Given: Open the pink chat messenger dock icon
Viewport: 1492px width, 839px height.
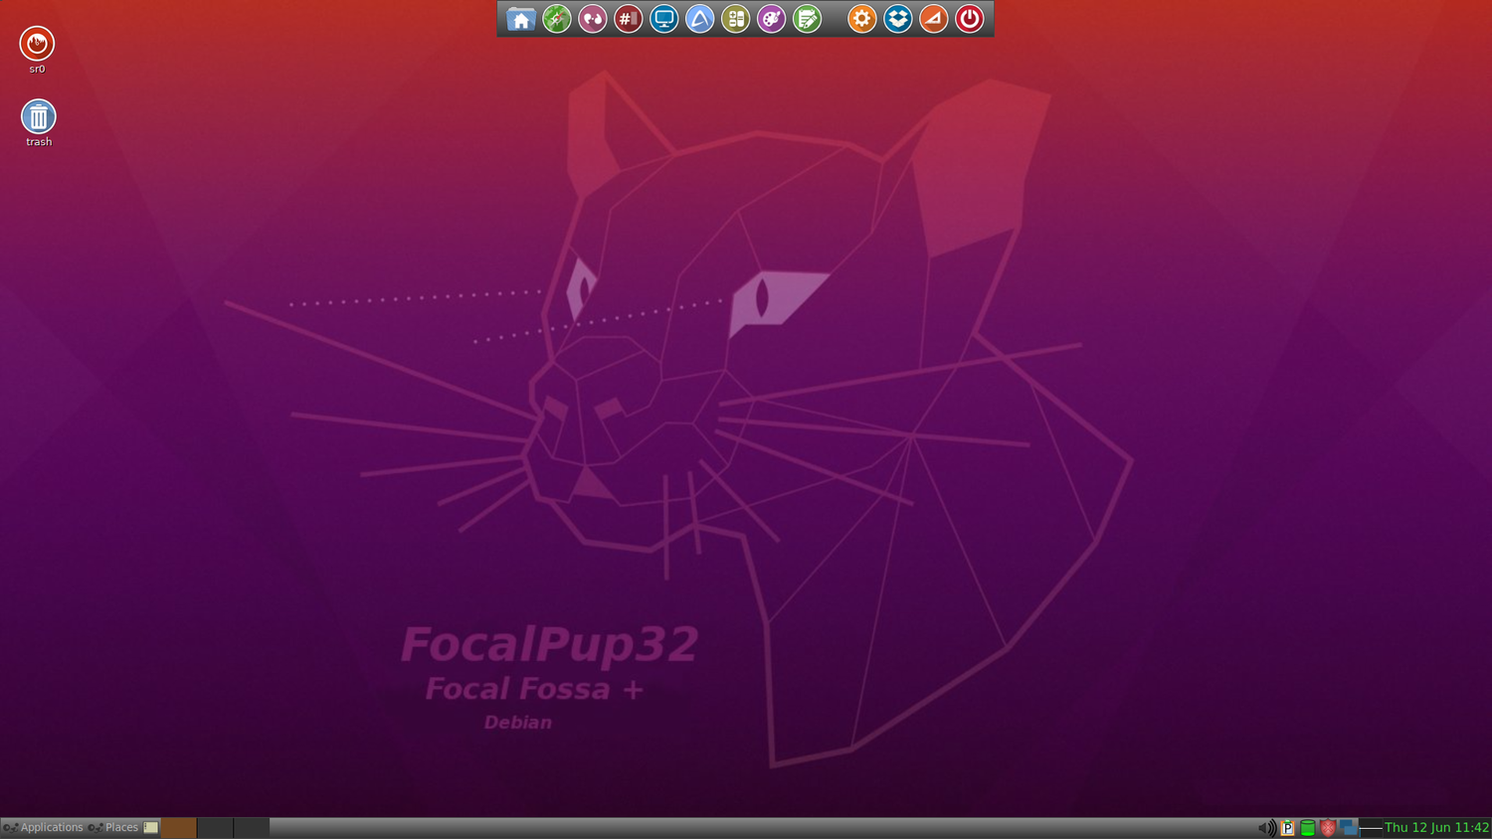Looking at the screenshot, I should click(593, 19).
